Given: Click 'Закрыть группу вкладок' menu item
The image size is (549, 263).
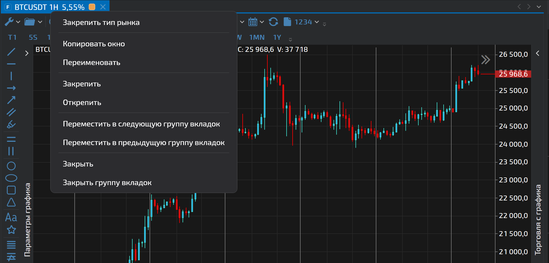Looking at the screenshot, I should tap(107, 183).
